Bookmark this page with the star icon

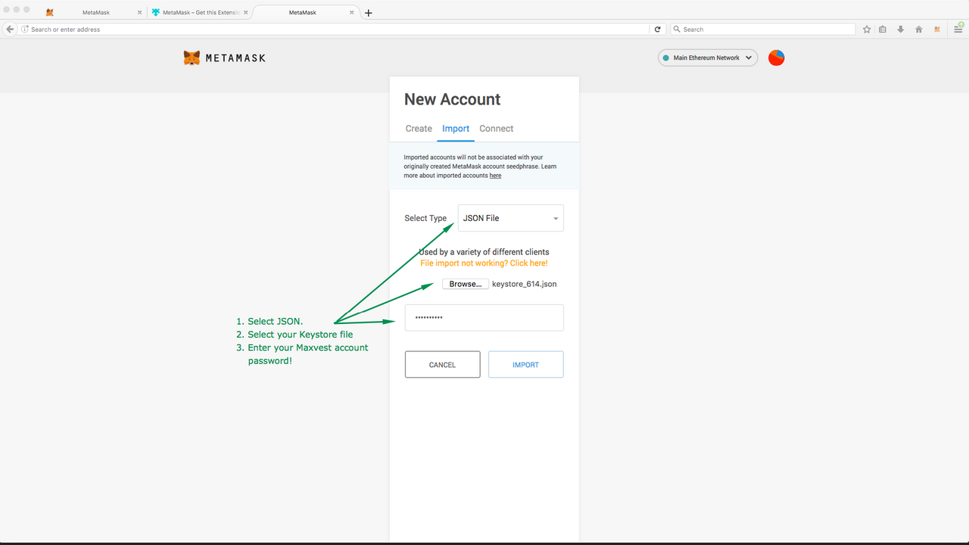click(x=867, y=29)
